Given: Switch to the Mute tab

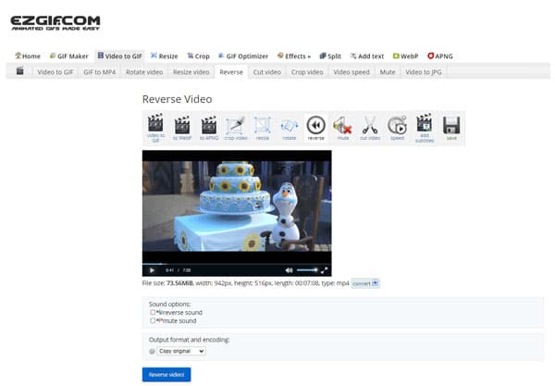Looking at the screenshot, I should [x=388, y=72].
